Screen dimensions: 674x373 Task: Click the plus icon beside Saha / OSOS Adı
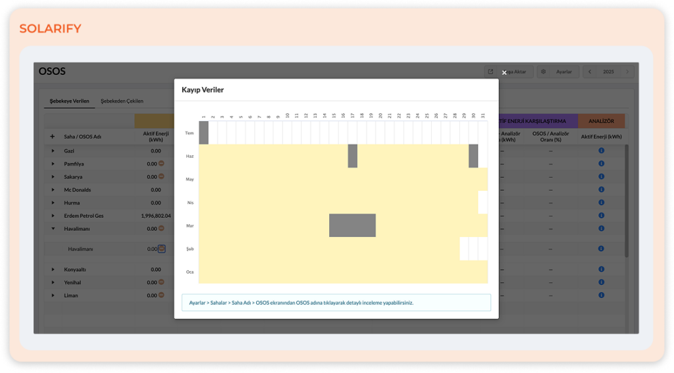pos(53,136)
